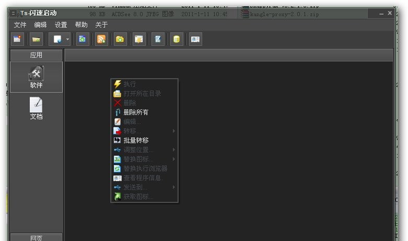Expand the 调整位置... submenu arrow
Viewport: 408px width, 241px height.
coord(173,150)
